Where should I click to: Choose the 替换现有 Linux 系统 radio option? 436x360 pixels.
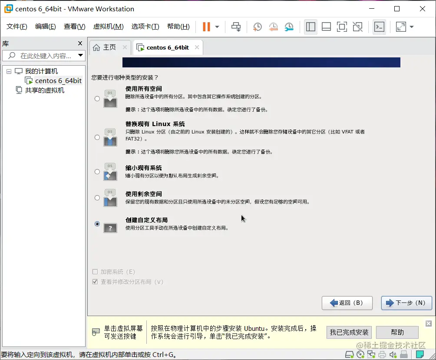pyautogui.click(x=97, y=137)
